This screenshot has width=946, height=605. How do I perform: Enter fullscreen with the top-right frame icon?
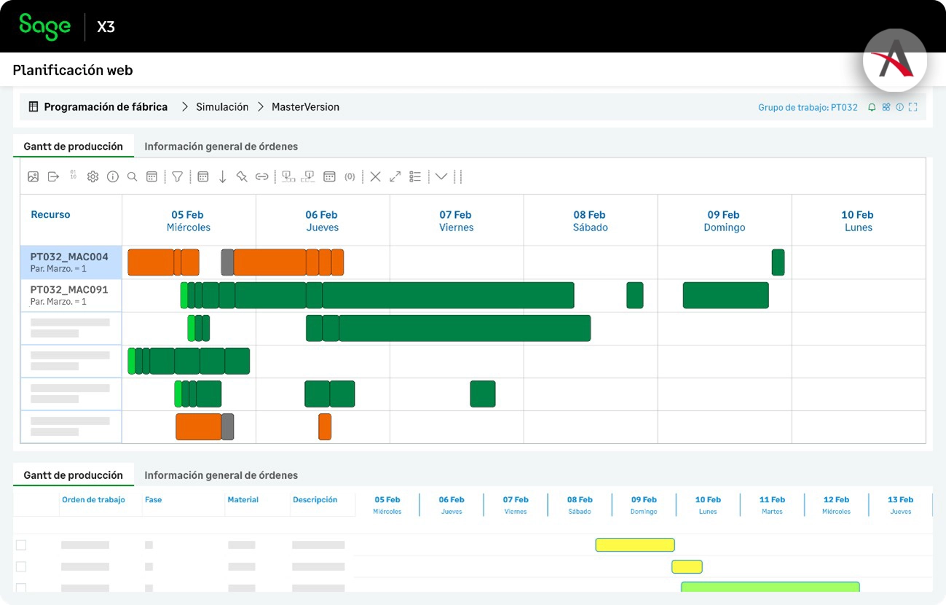point(913,107)
